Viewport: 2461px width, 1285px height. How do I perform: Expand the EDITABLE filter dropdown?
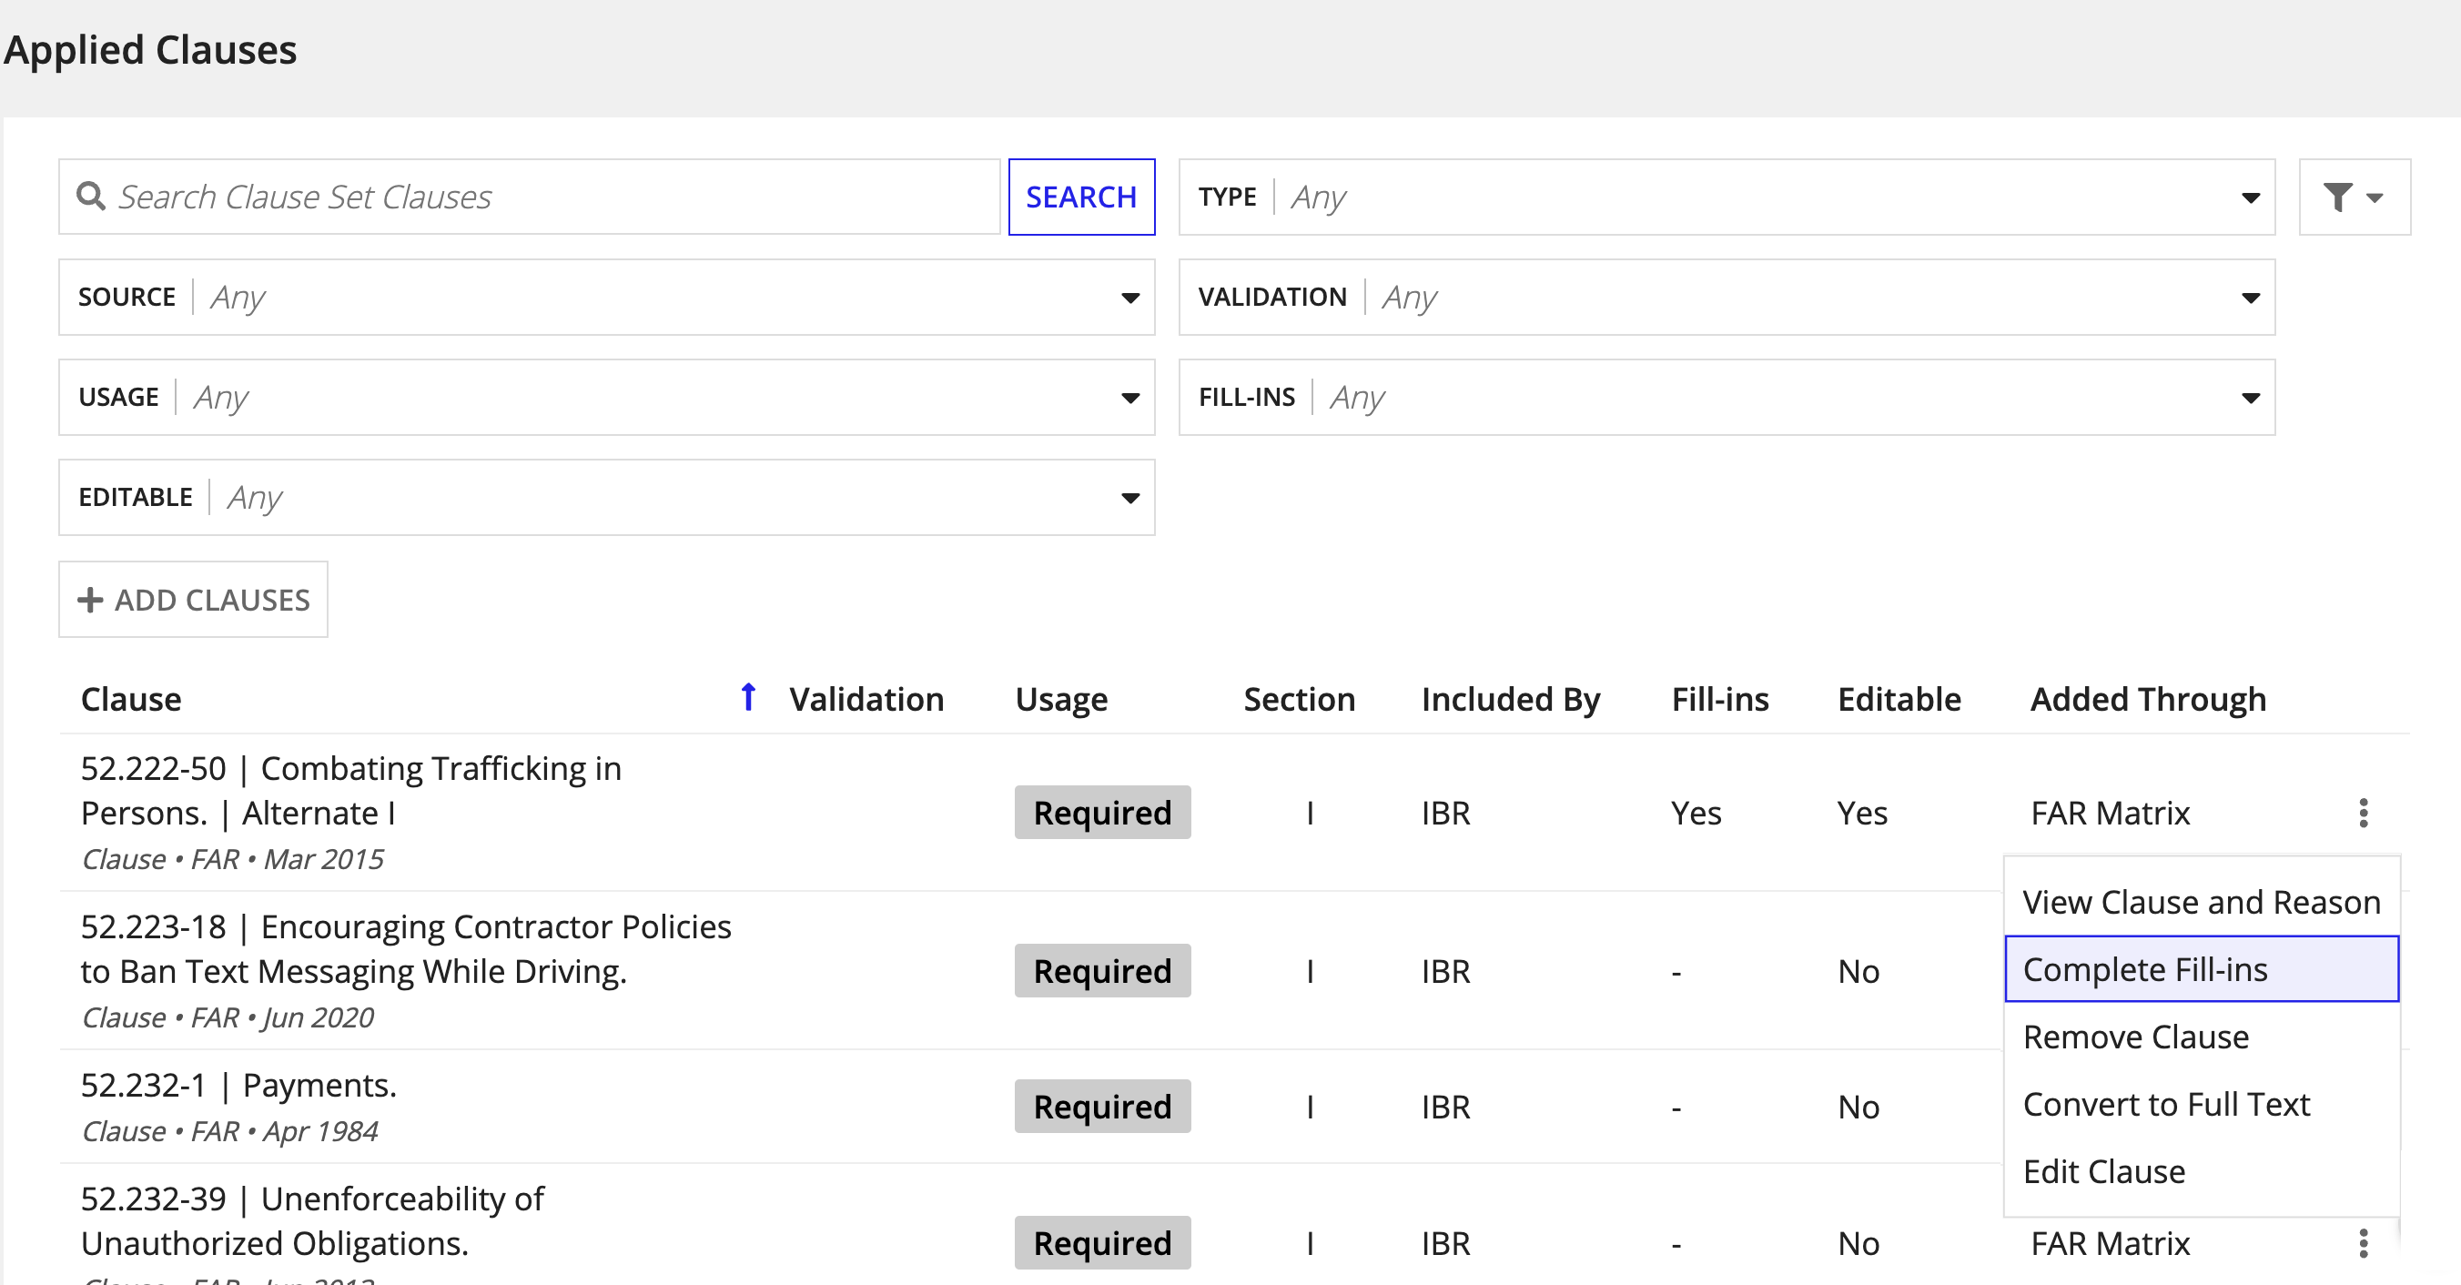607,498
